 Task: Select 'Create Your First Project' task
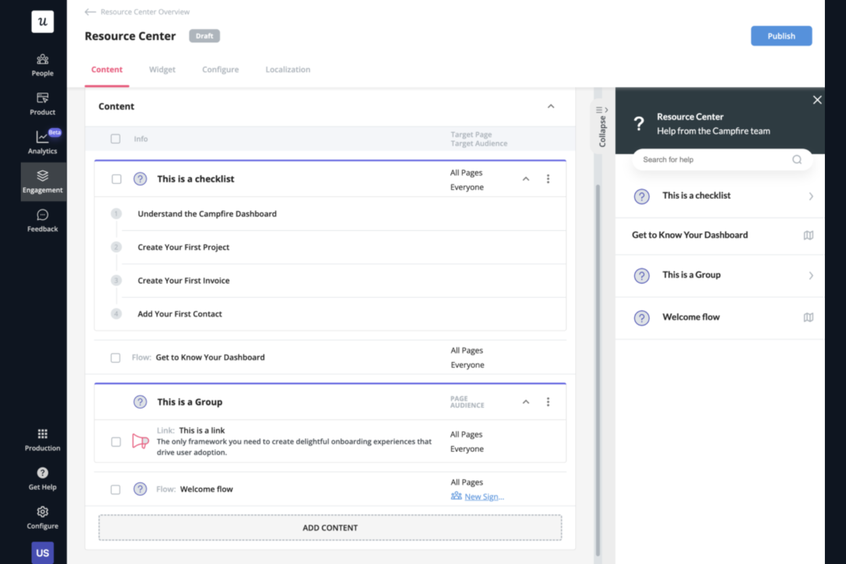tap(183, 247)
